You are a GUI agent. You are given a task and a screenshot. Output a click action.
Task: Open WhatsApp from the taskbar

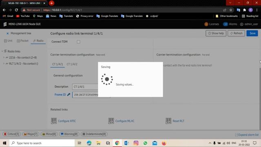(x=145, y=143)
